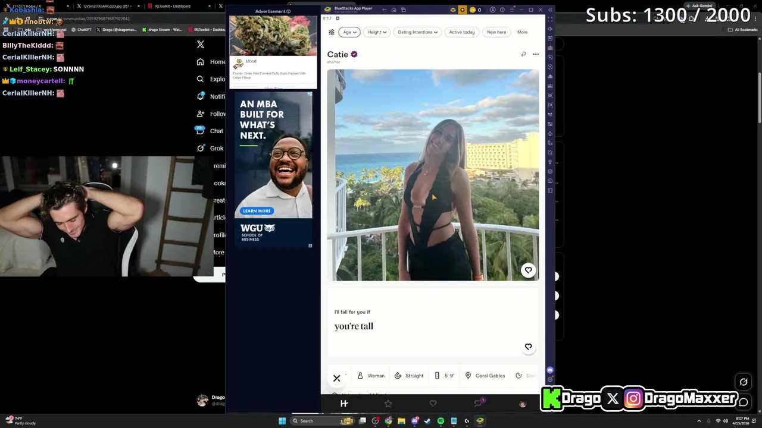Click the Woman gender info chip
Screen dimensions: 762x428
[371, 376]
